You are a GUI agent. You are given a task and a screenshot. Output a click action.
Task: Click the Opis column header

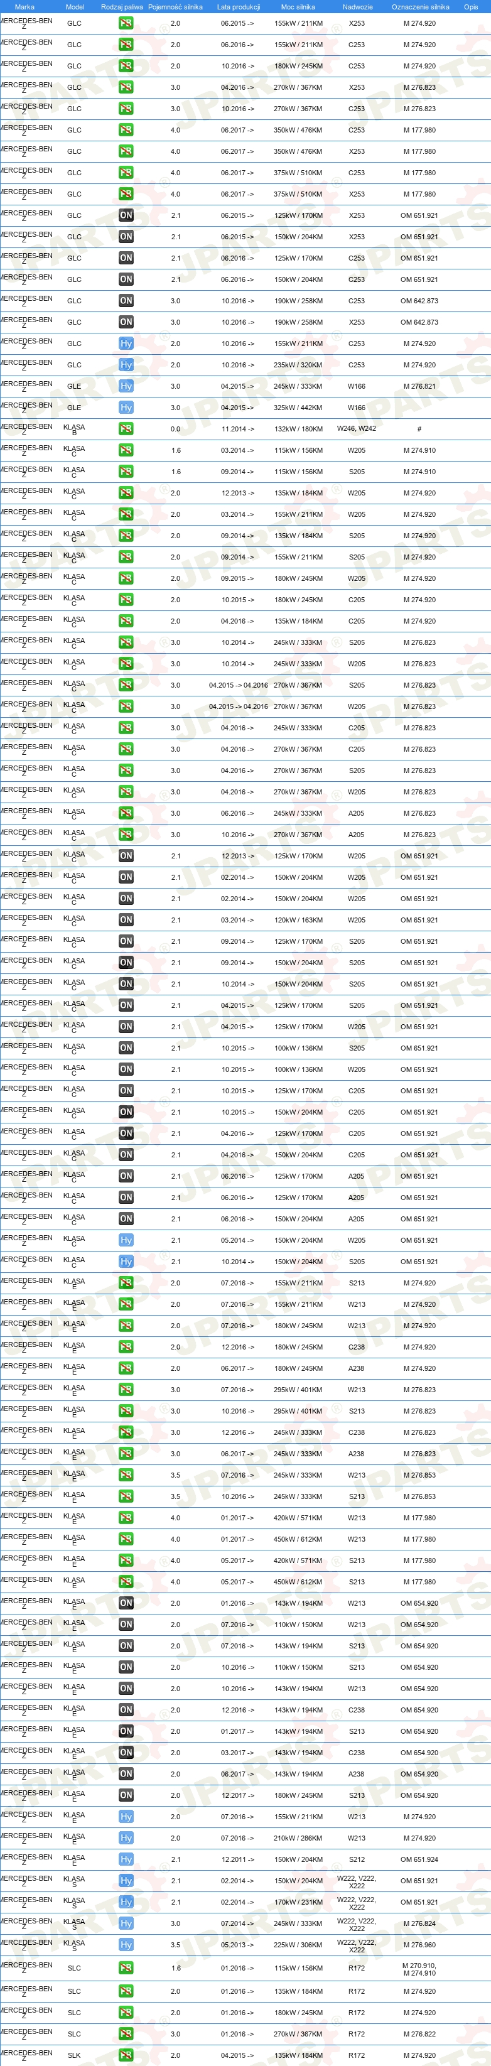(470, 6)
